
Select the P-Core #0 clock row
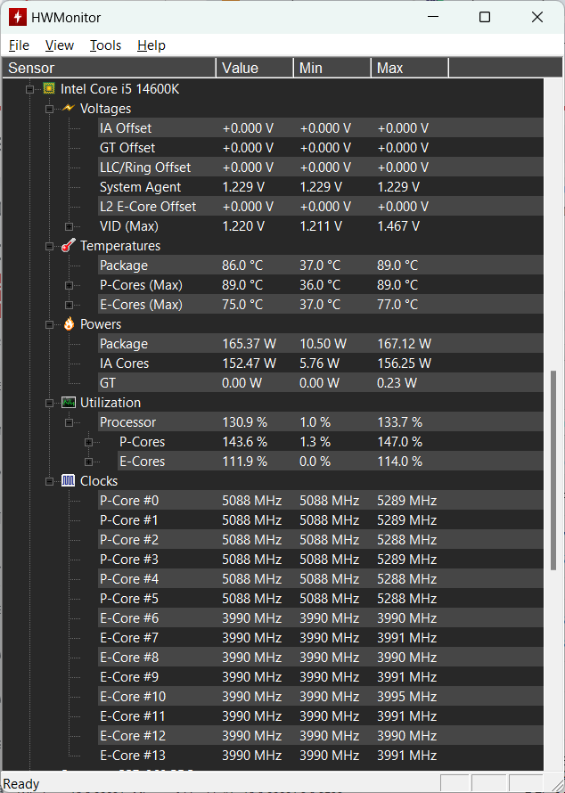point(129,501)
